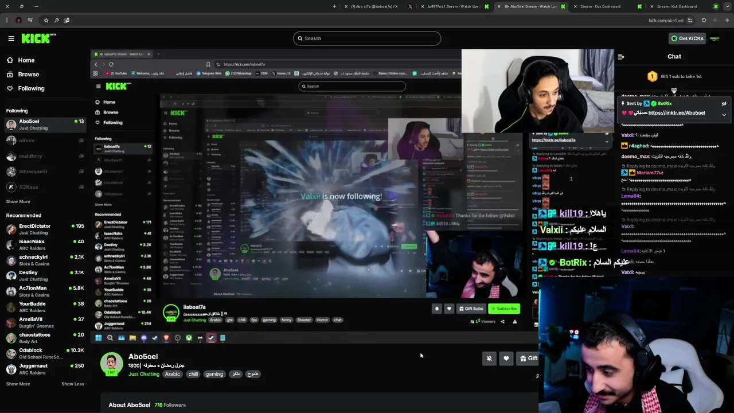Viewport: 734px width, 413px height.
Task: Open recommended channel Ac7ionMan
Action: click(45, 291)
